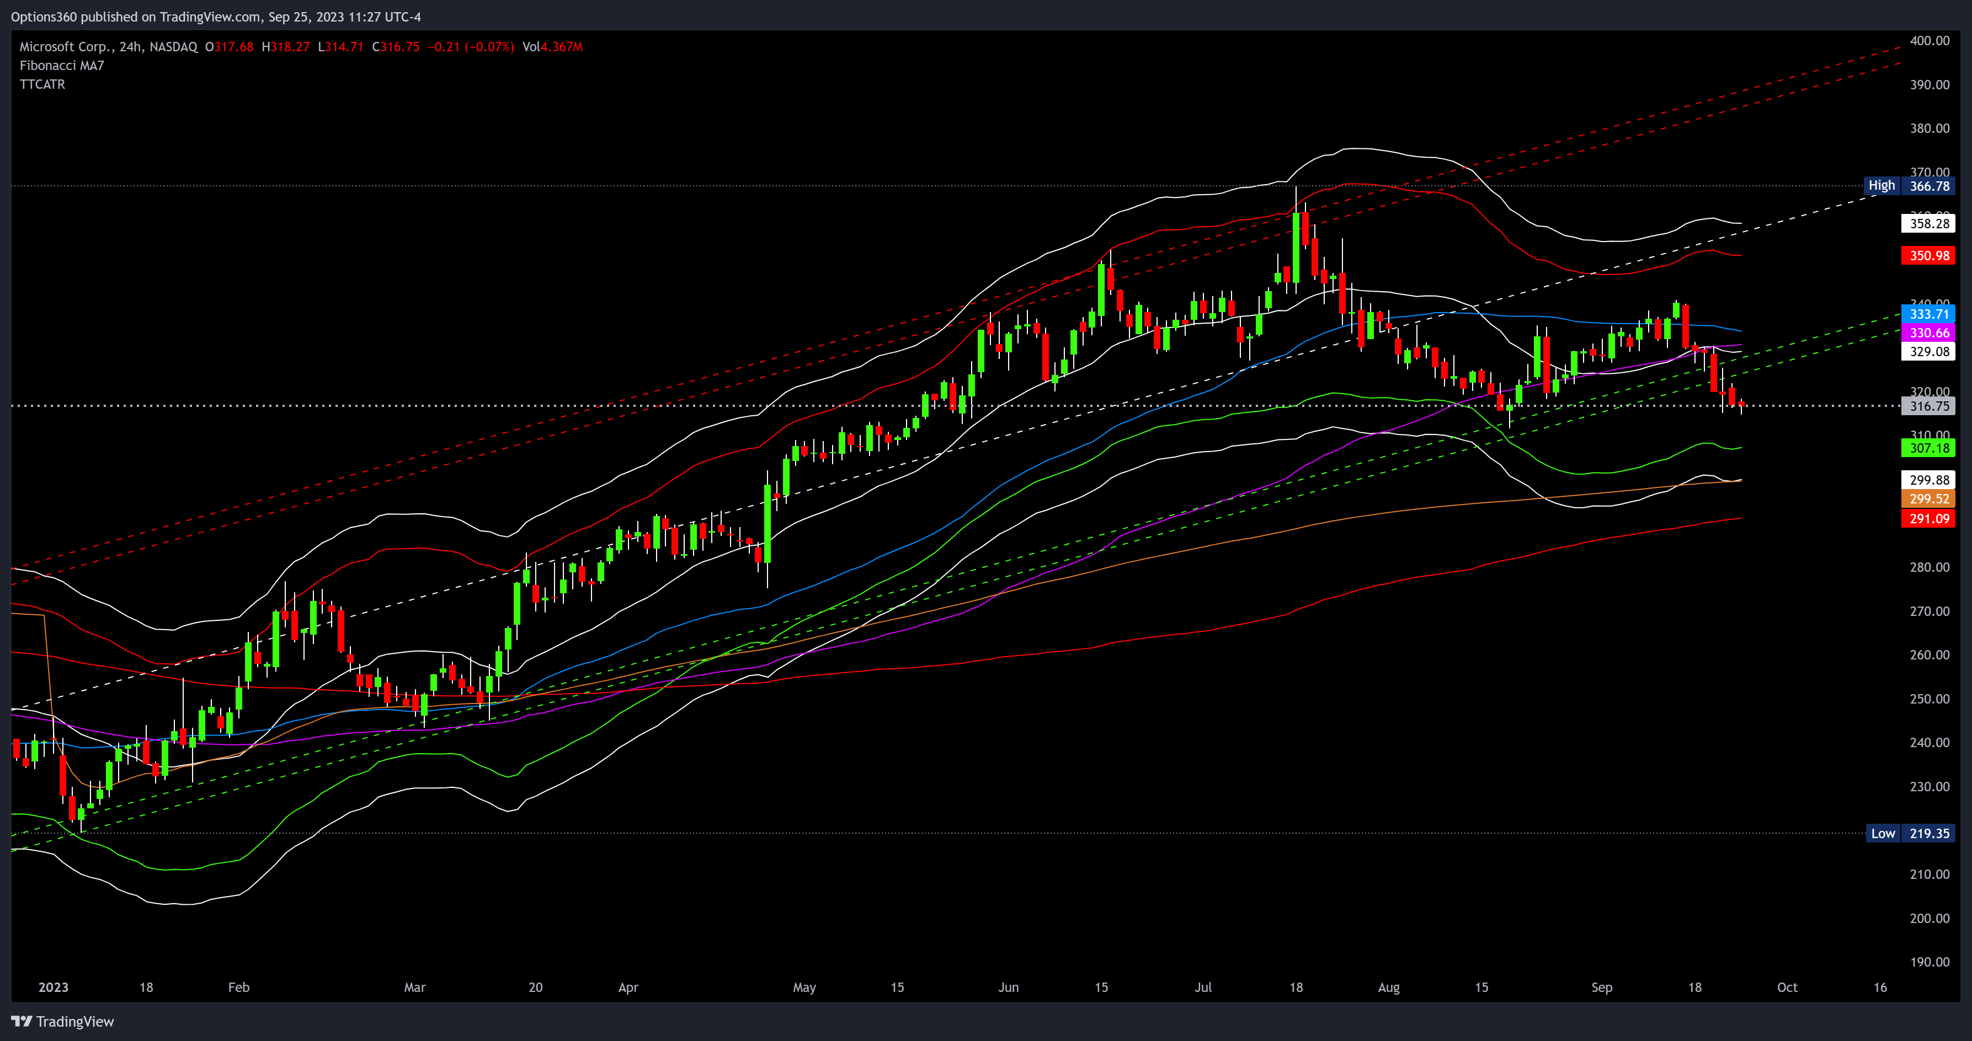Click the May time axis label

point(804,987)
